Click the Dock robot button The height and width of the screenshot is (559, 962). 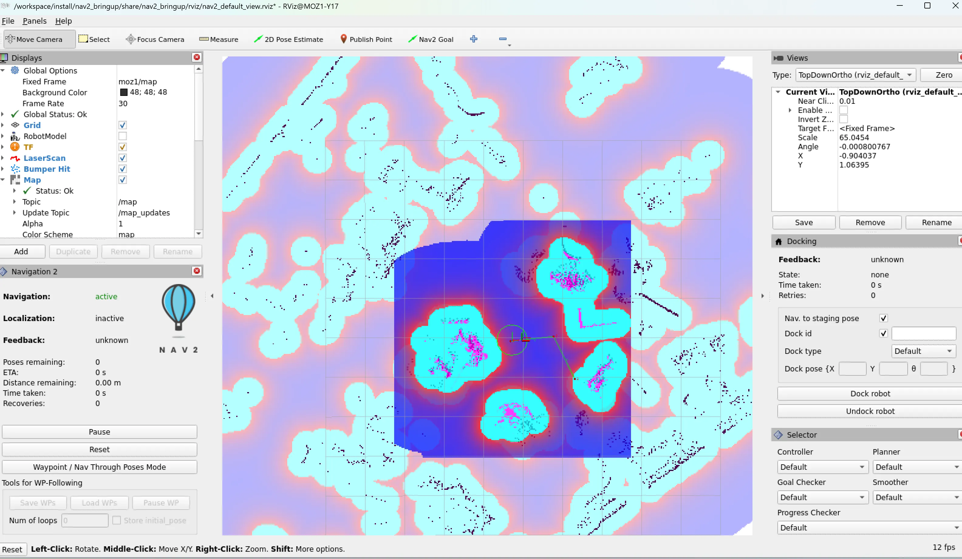[x=870, y=393]
